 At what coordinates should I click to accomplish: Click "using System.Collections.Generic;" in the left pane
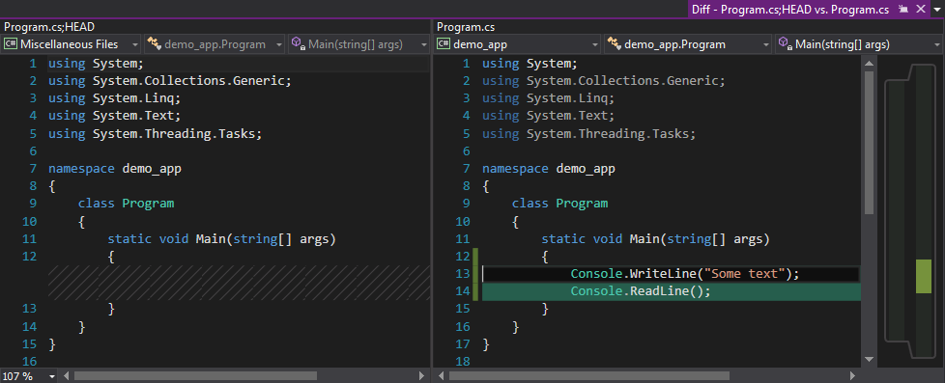pos(170,81)
